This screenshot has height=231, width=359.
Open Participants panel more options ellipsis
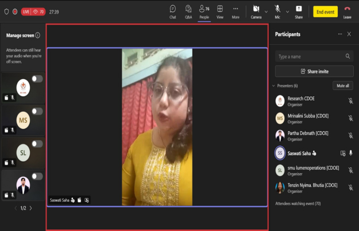(339, 34)
